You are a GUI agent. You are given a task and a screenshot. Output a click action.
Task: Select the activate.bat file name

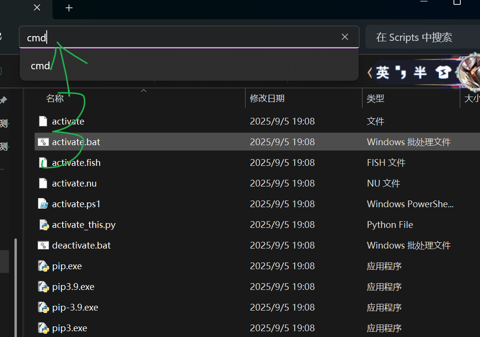(76, 142)
